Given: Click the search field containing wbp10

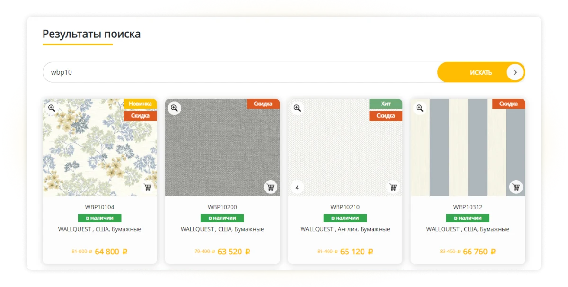Looking at the screenshot, I should (240, 72).
